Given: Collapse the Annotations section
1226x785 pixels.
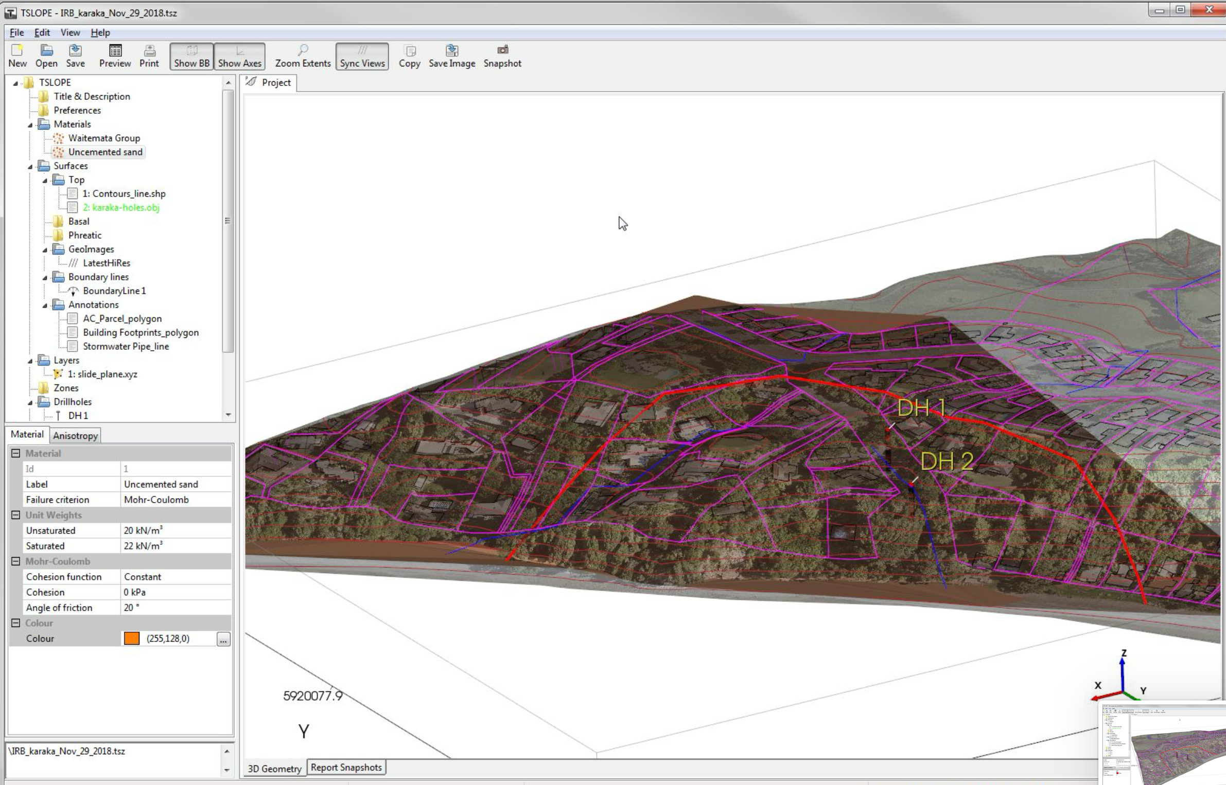Looking at the screenshot, I should pos(46,305).
